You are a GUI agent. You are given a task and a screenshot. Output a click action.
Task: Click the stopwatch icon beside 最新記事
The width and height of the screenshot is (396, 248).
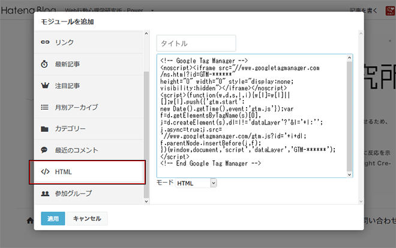(44, 64)
